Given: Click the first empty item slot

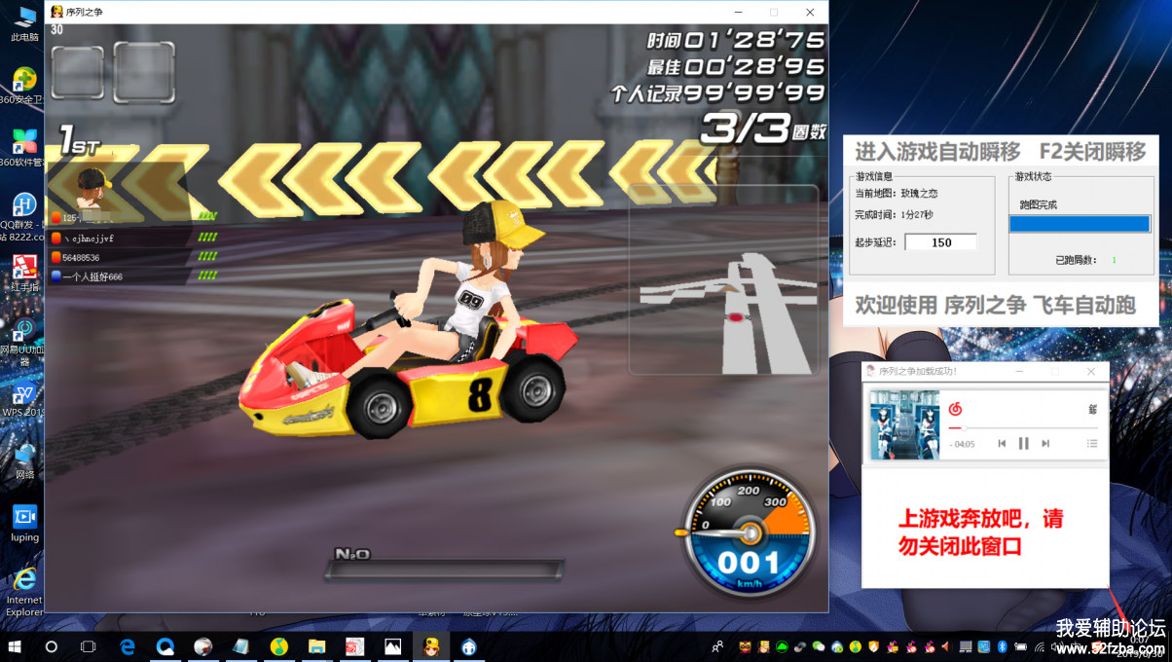Looking at the screenshot, I should 77,72.
